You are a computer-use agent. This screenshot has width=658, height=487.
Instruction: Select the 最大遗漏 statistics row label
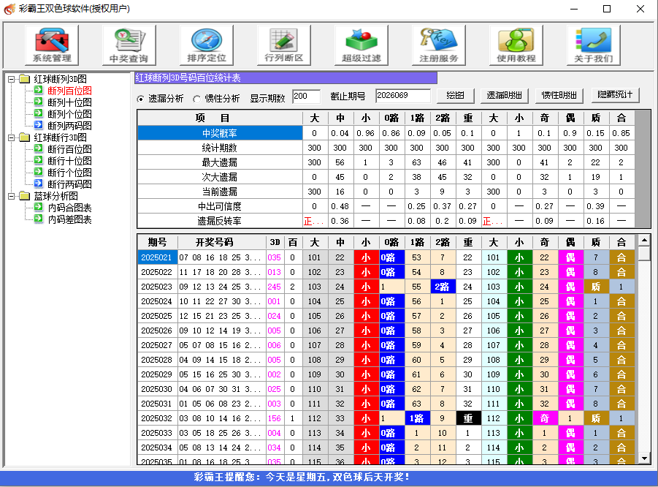click(220, 162)
